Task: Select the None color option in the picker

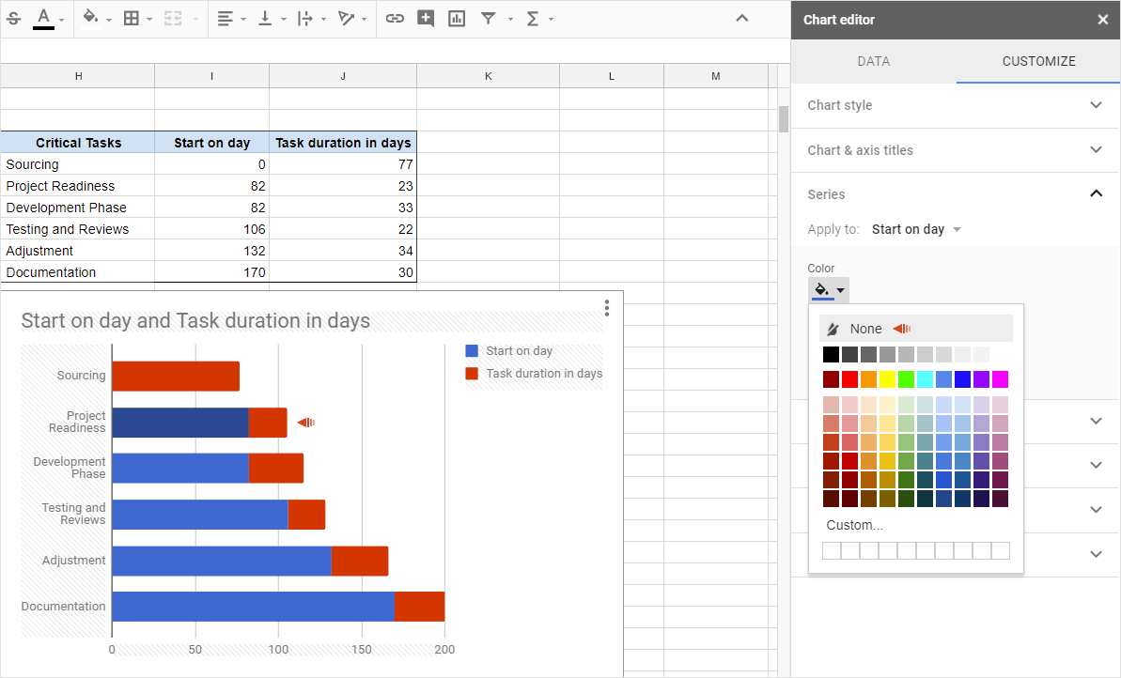Action: 863,328
